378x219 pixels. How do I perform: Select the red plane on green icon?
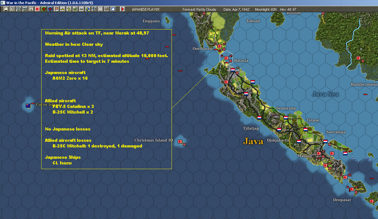tap(43, 9)
